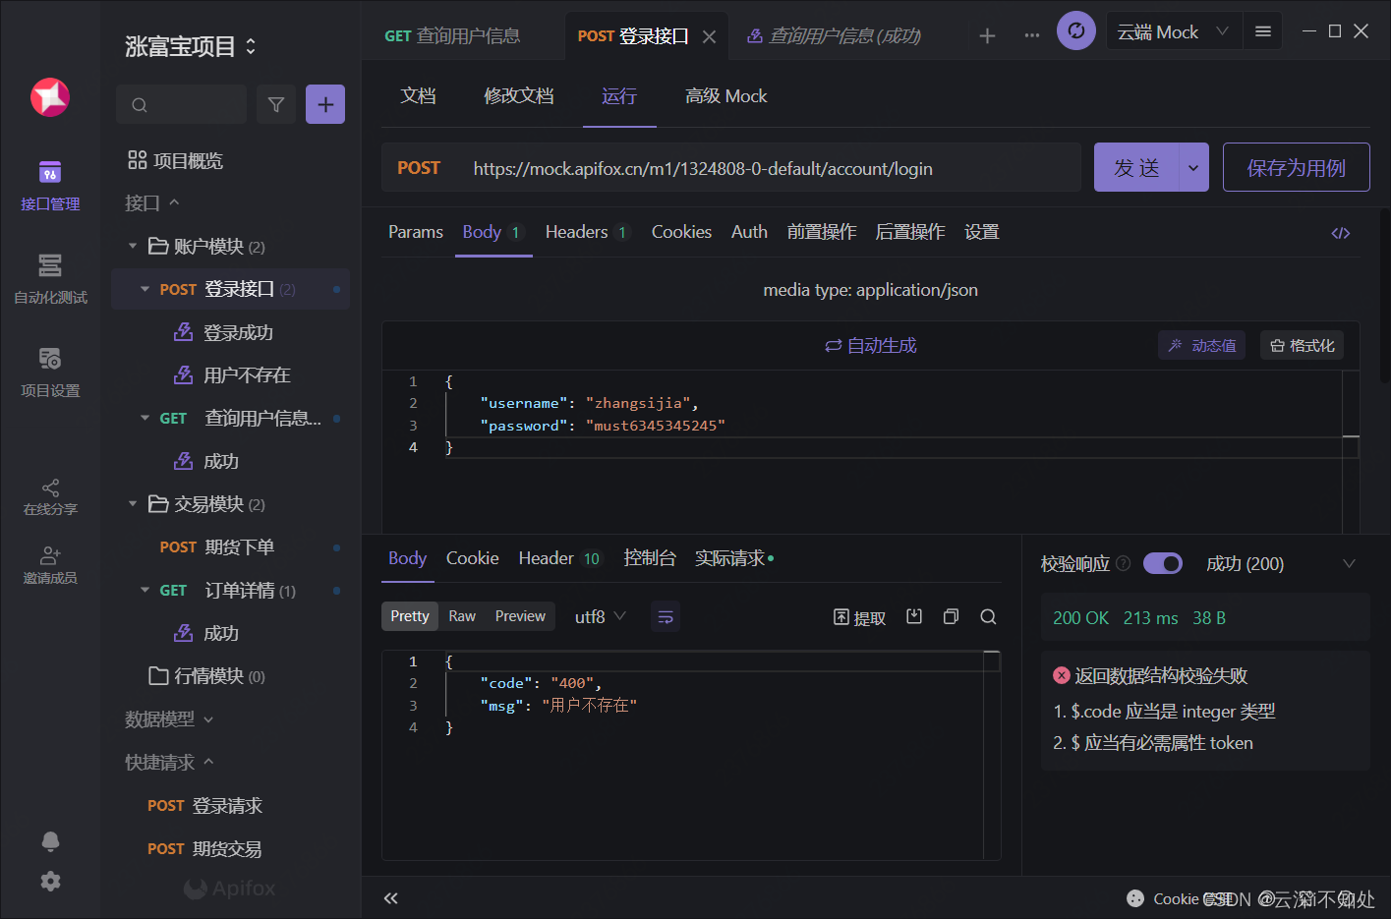Click the 保存为用例 button

1296,168
